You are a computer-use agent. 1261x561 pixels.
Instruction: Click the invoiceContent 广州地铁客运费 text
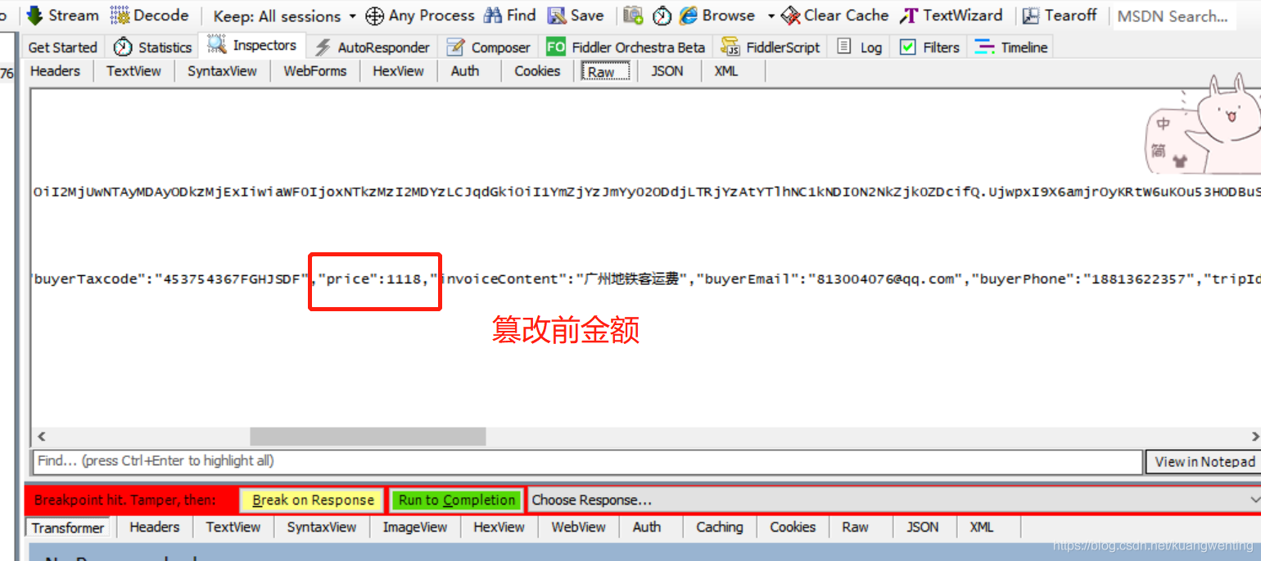(631, 279)
